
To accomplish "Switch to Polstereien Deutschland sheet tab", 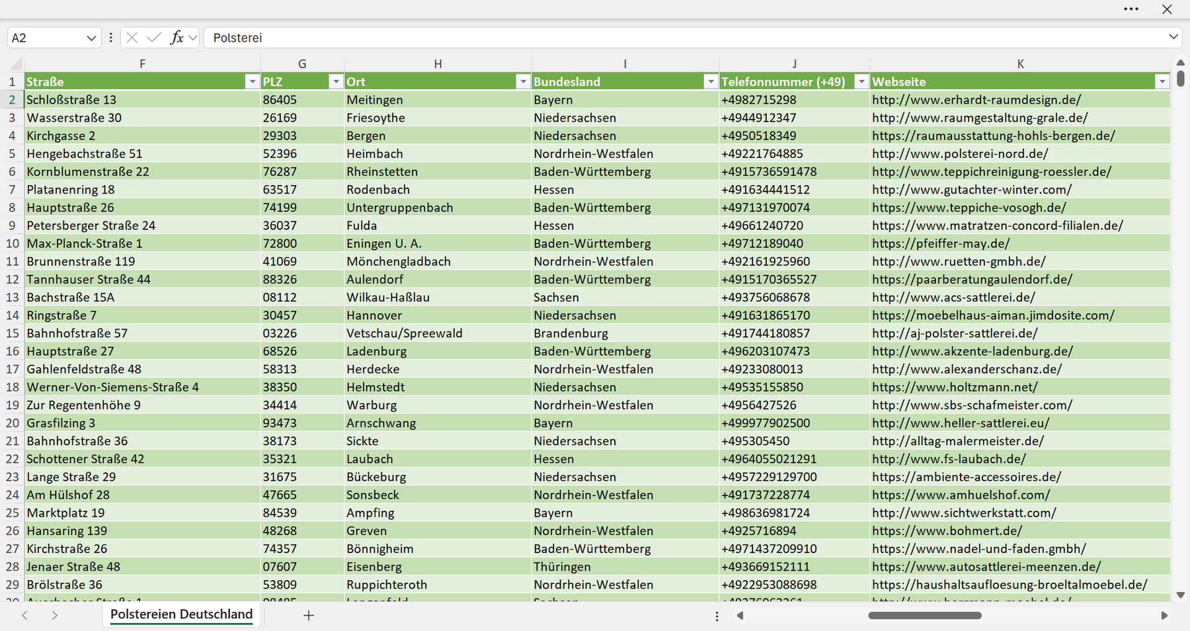I will coord(181,614).
